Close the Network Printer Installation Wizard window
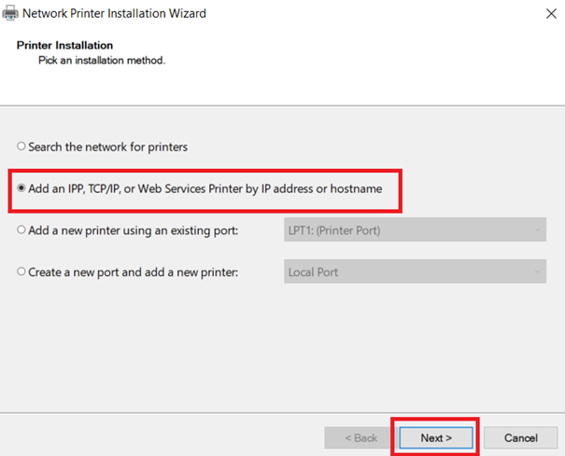Image resolution: width=565 pixels, height=456 pixels. (551, 14)
